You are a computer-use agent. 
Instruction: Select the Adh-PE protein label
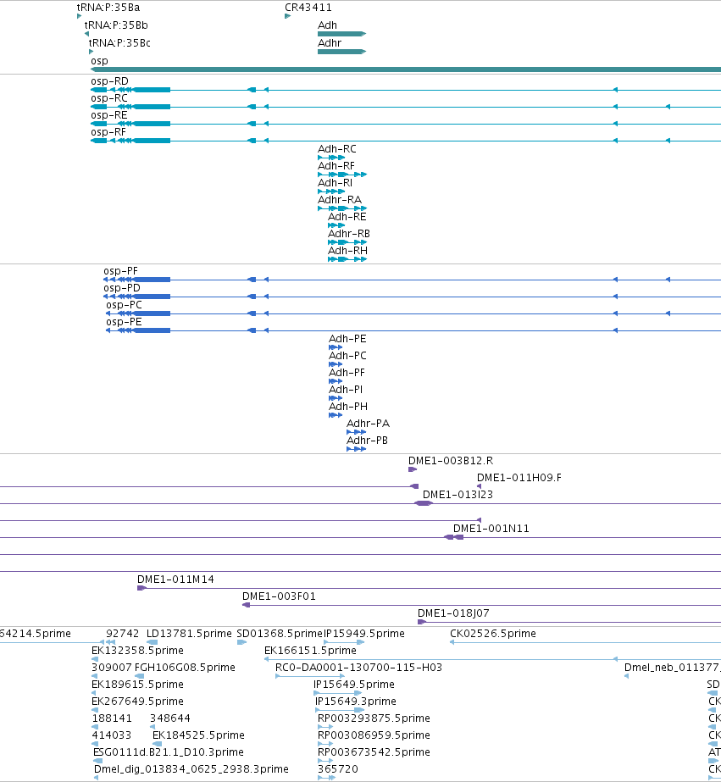tap(347, 339)
